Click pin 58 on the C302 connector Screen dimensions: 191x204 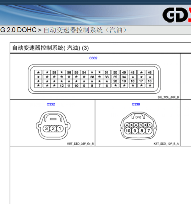pos(54,73)
